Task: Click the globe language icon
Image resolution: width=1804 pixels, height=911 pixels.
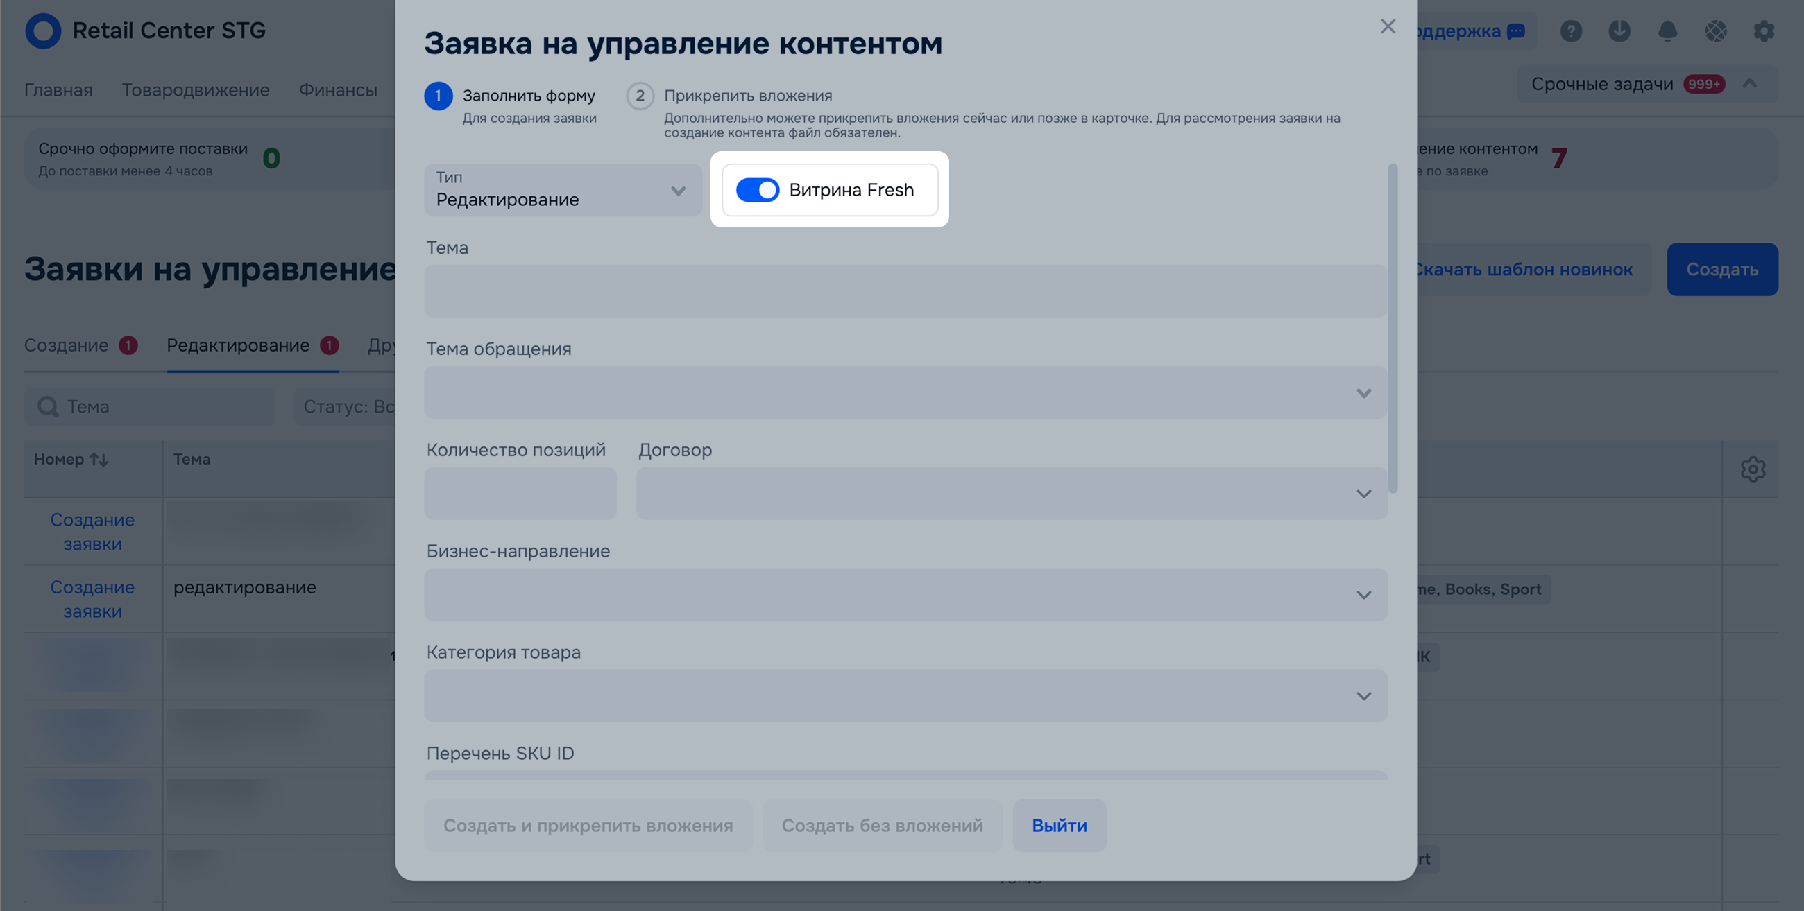Action: click(x=1716, y=31)
